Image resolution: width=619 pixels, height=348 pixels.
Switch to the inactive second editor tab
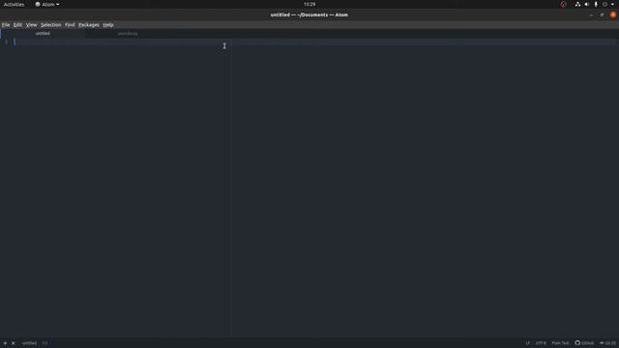[x=128, y=34]
